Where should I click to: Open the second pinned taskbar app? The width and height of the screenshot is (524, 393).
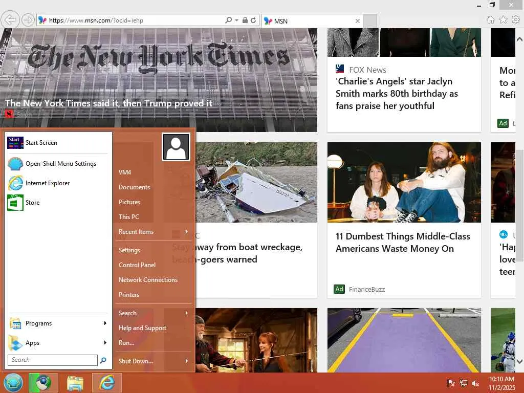point(43,383)
